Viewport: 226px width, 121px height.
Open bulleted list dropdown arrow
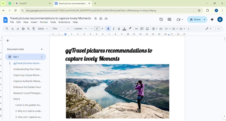177,29
